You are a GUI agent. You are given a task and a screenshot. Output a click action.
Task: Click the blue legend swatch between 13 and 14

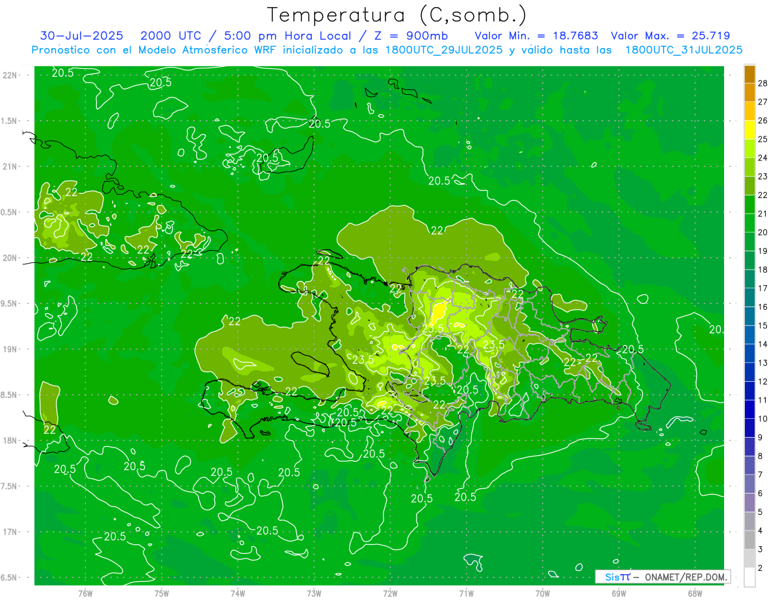point(749,353)
